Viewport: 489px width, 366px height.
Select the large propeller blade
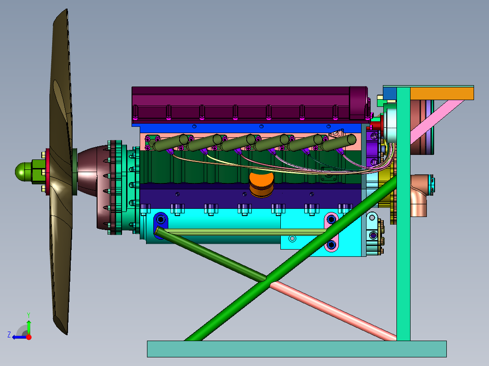(x=60, y=171)
